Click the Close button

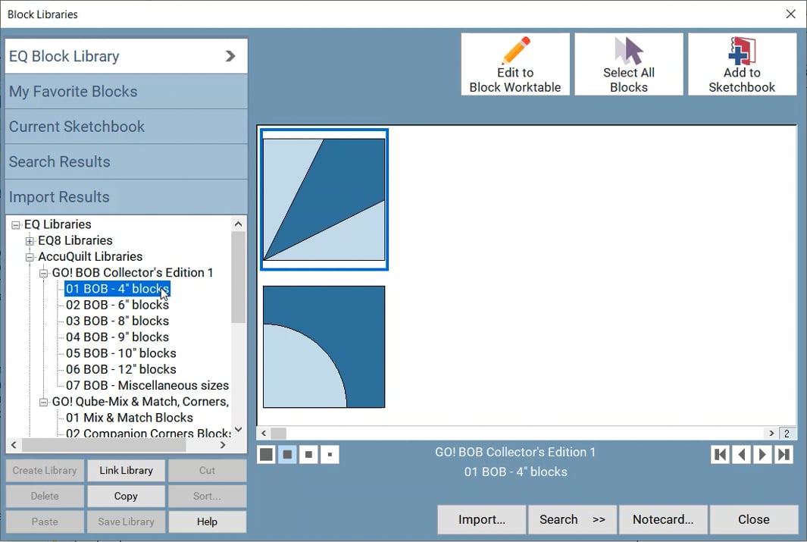point(753,519)
